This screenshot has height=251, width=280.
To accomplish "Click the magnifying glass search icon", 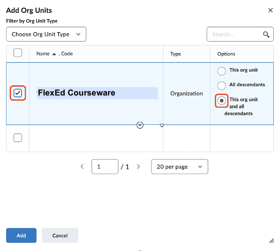I will (266, 34).
